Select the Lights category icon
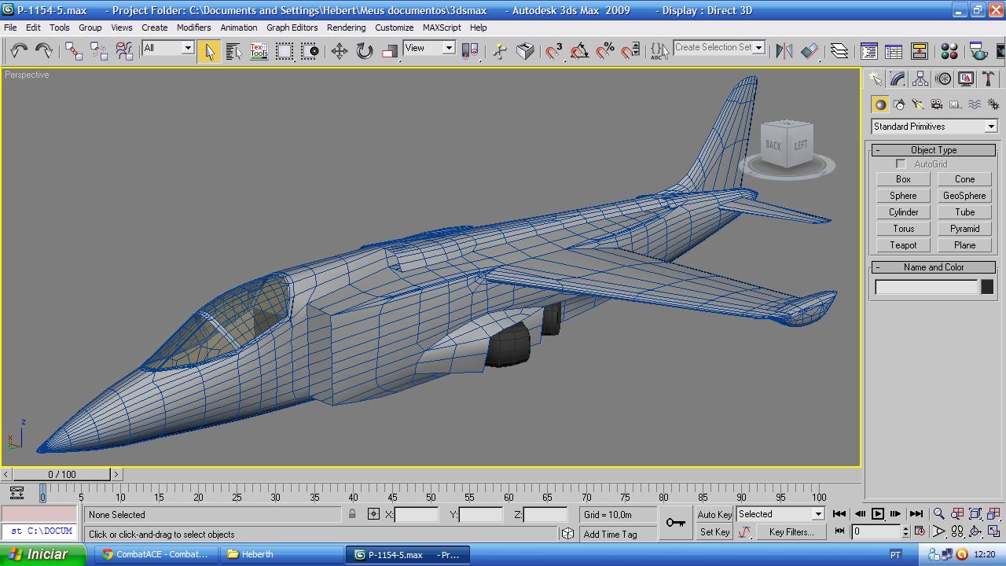 918,105
